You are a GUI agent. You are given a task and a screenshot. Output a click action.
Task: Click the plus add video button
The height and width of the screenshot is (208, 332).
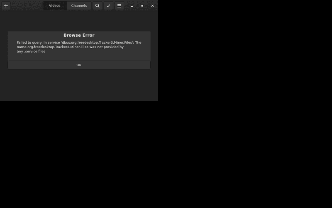pyautogui.click(x=6, y=6)
